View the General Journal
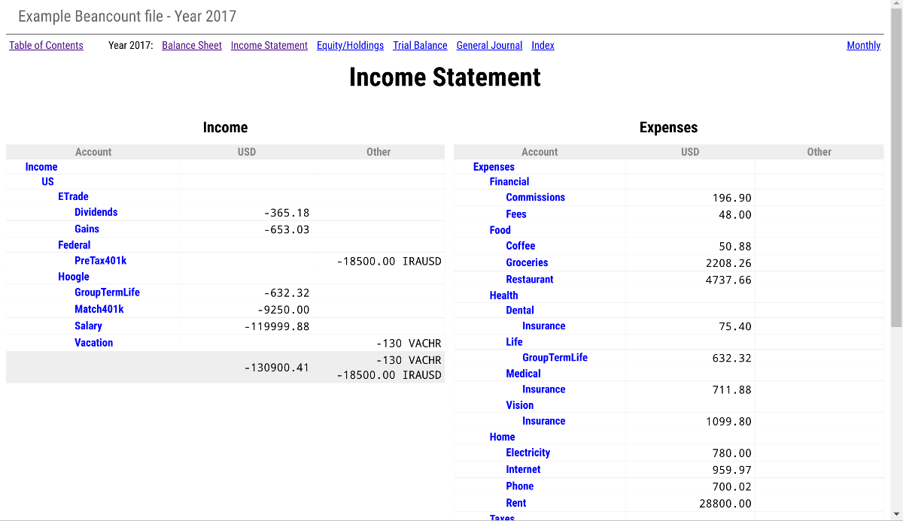Viewport: 903px width, 521px height. (x=489, y=45)
